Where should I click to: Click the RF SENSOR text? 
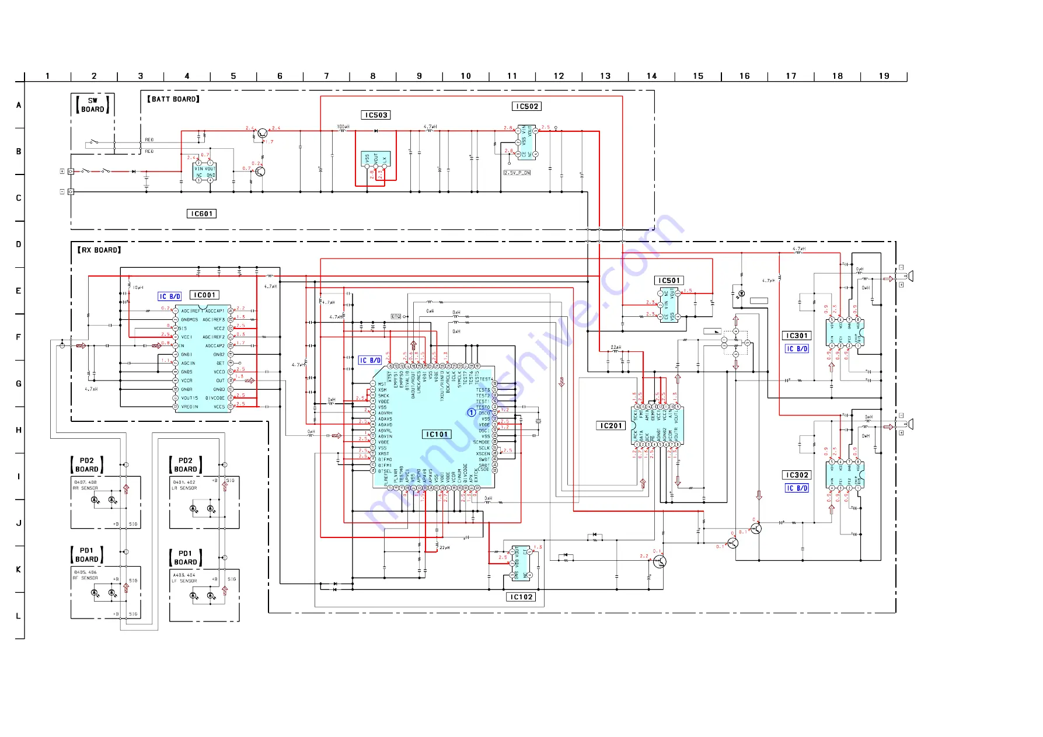[x=85, y=578]
